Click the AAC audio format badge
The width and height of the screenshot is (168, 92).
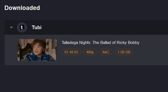[x=106, y=52]
